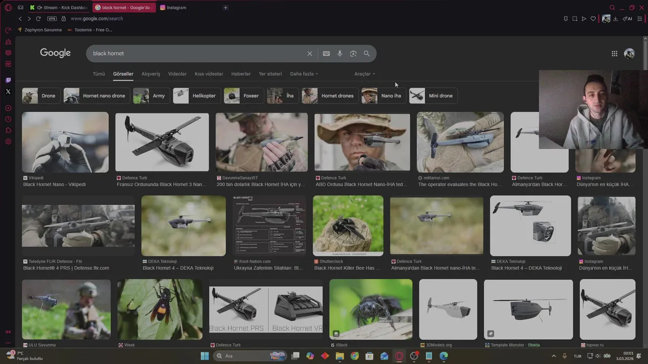Filter images by Army chip
Viewport: 648px width, 364px height.
tap(151, 96)
